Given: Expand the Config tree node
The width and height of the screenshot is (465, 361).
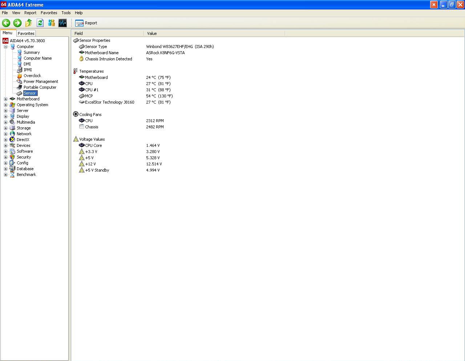Looking at the screenshot, I should pyautogui.click(x=5, y=163).
